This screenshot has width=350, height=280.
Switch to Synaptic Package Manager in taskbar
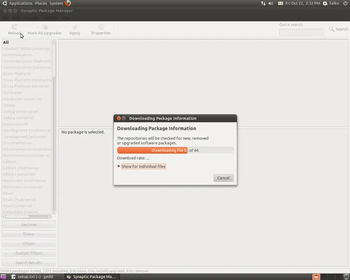click(x=91, y=277)
